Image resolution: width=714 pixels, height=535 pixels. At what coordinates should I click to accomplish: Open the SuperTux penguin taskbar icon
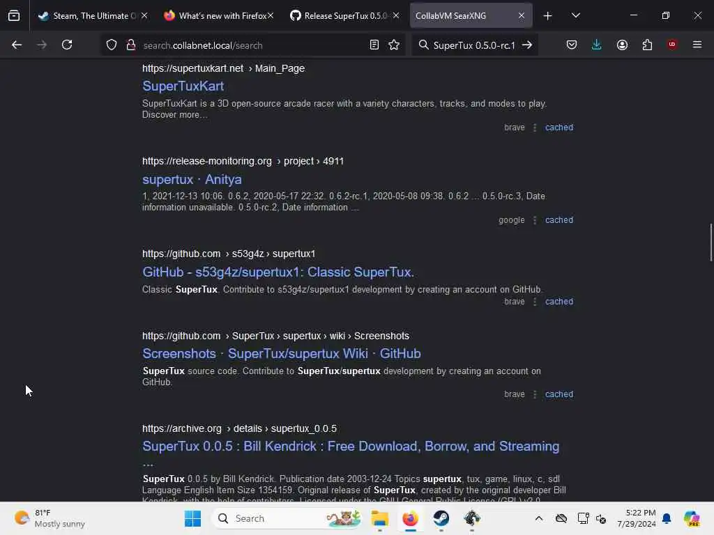[x=472, y=518]
